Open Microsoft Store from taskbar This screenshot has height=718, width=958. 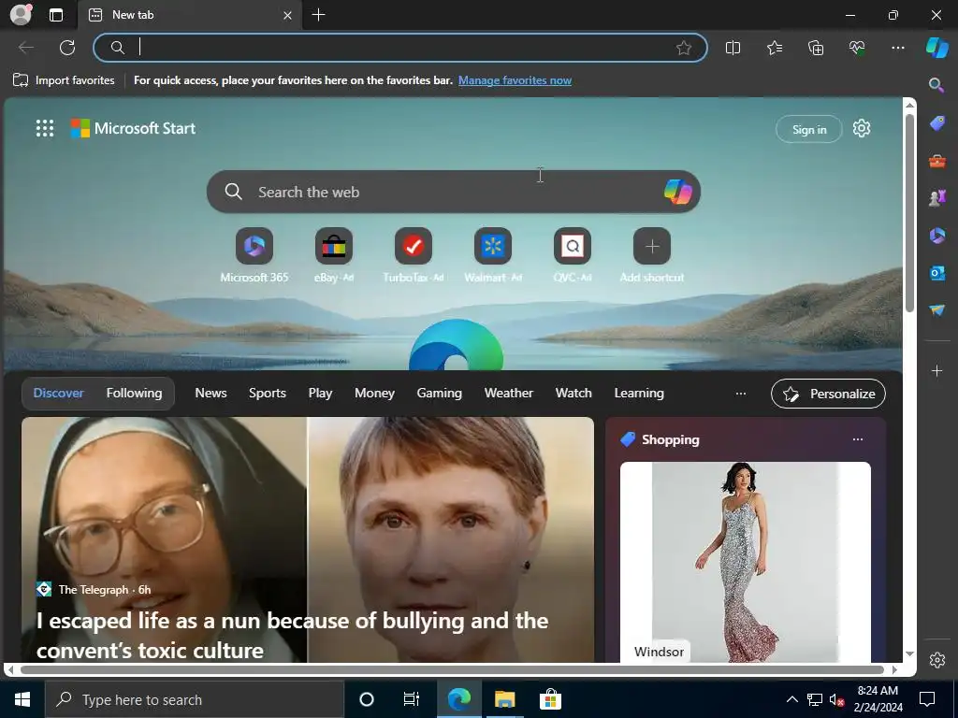click(550, 699)
